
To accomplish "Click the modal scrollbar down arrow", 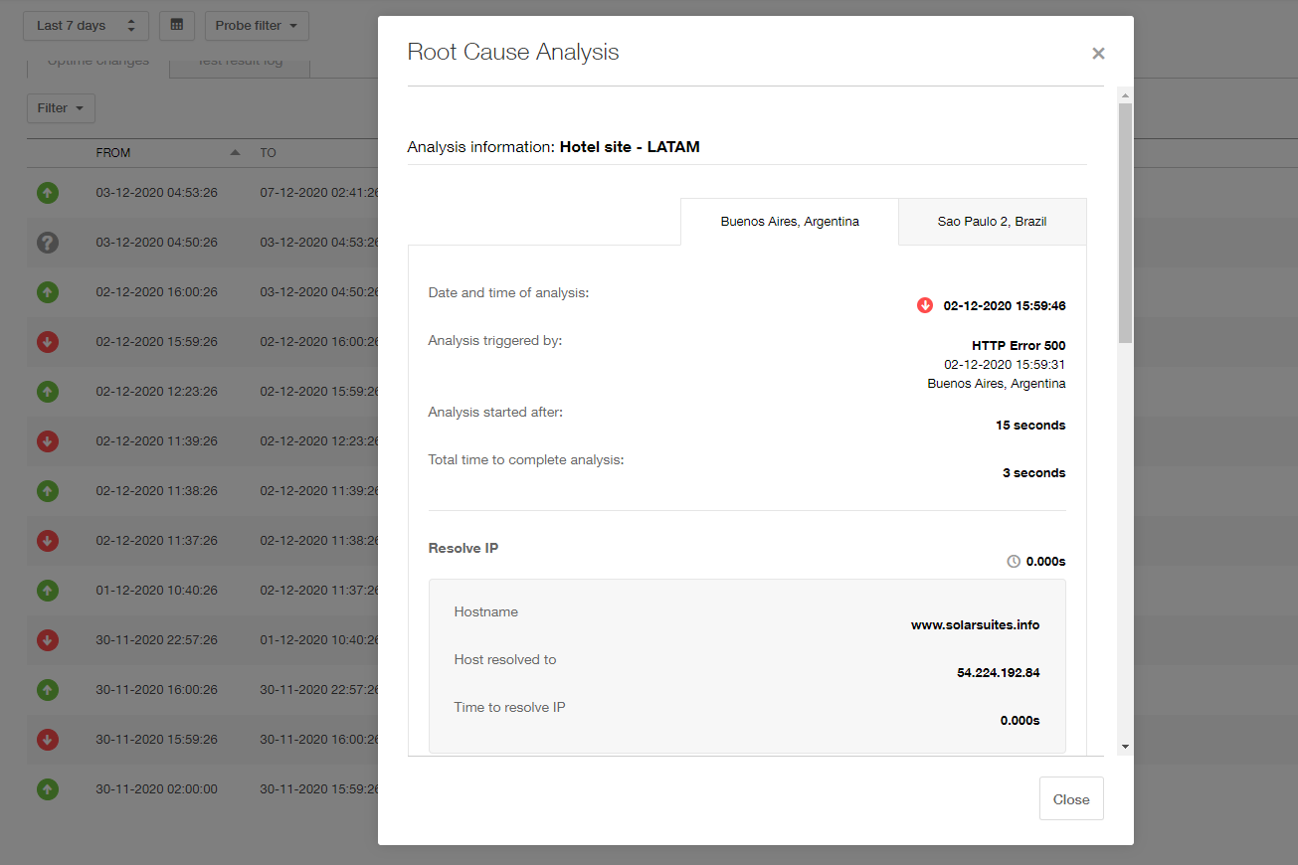I will coord(1125,746).
